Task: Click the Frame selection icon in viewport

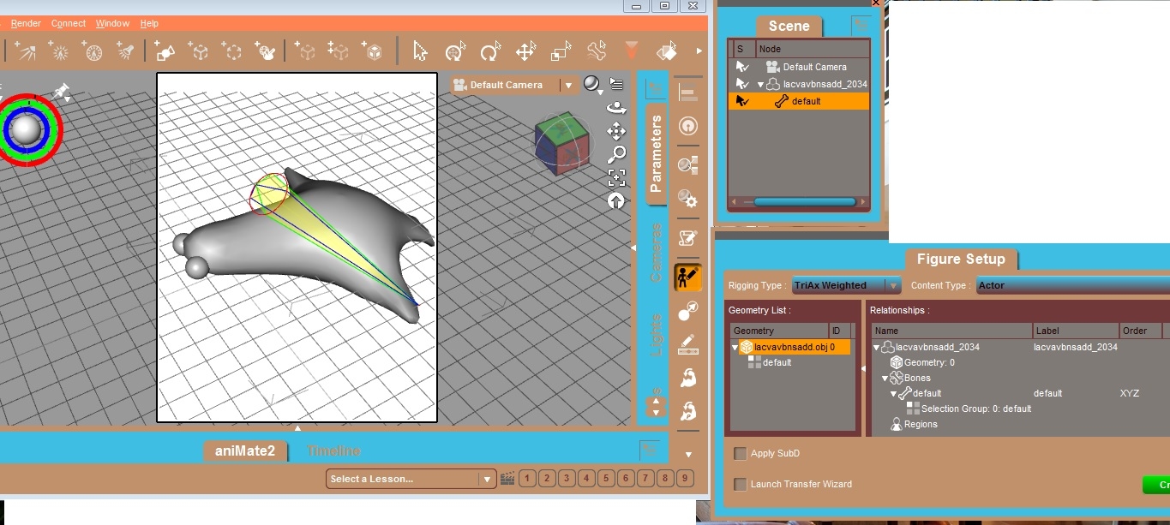Action: pos(615,178)
